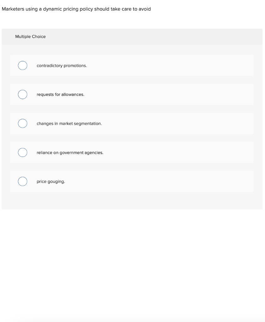Click the 'price gouging.' answer text
The height and width of the screenshot is (322, 265).
coord(51,181)
